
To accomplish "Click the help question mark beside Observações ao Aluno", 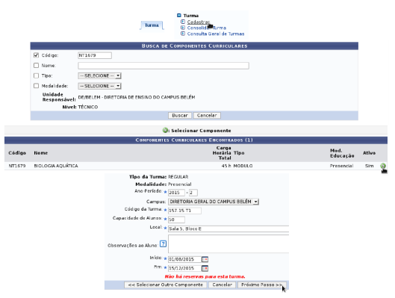I will pyautogui.click(x=164, y=243).
